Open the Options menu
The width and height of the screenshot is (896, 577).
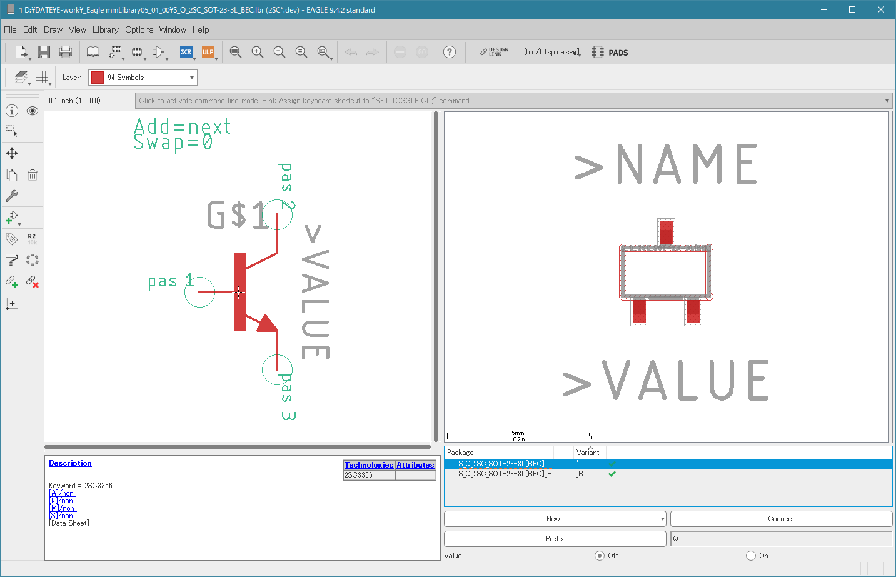coord(139,29)
